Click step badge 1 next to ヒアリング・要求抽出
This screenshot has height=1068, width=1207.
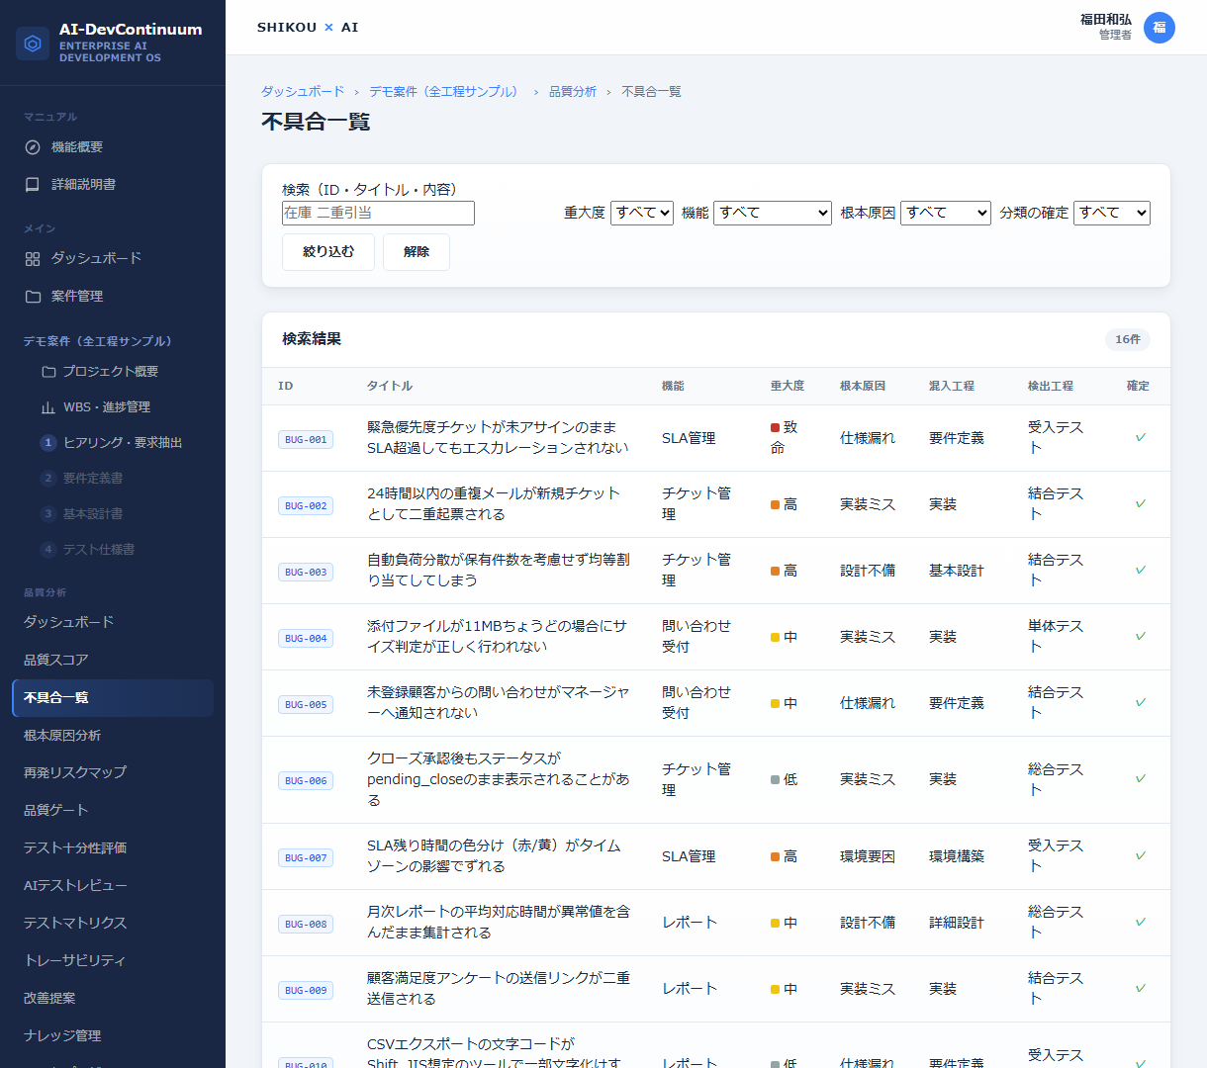pyautogui.click(x=47, y=443)
